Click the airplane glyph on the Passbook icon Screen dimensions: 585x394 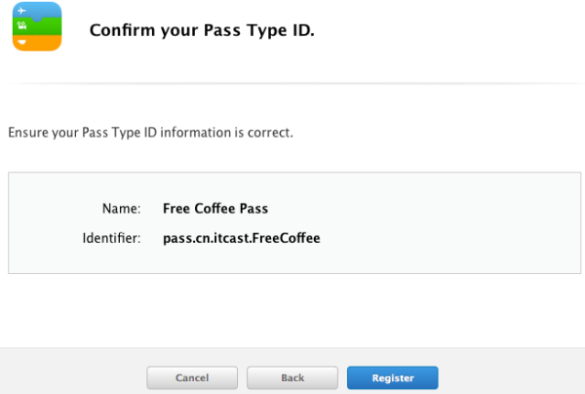coord(22,11)
